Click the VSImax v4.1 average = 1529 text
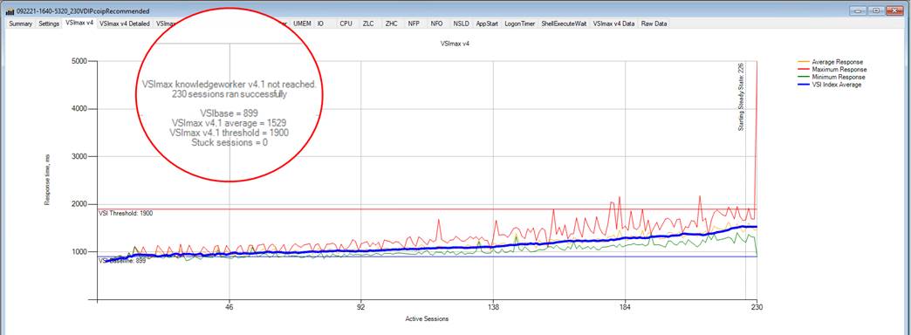911x335 pixels. tap(229, 123)
